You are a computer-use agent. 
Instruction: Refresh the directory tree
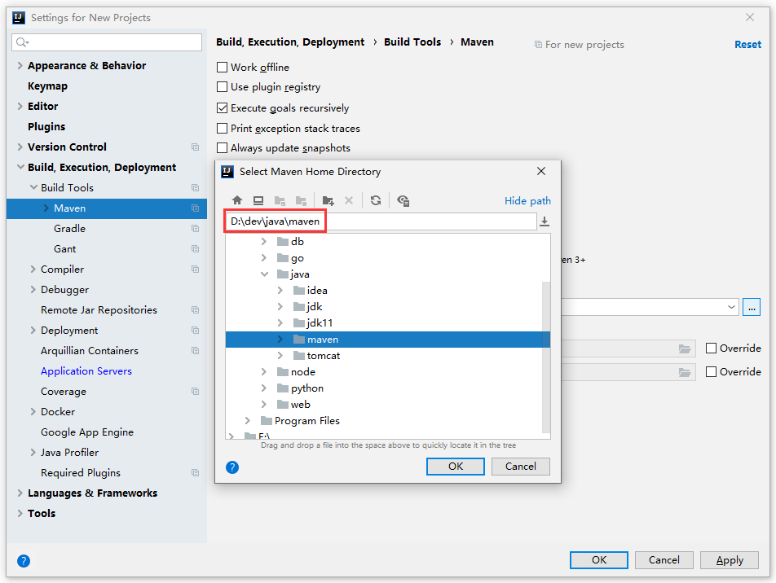point(376,200)
